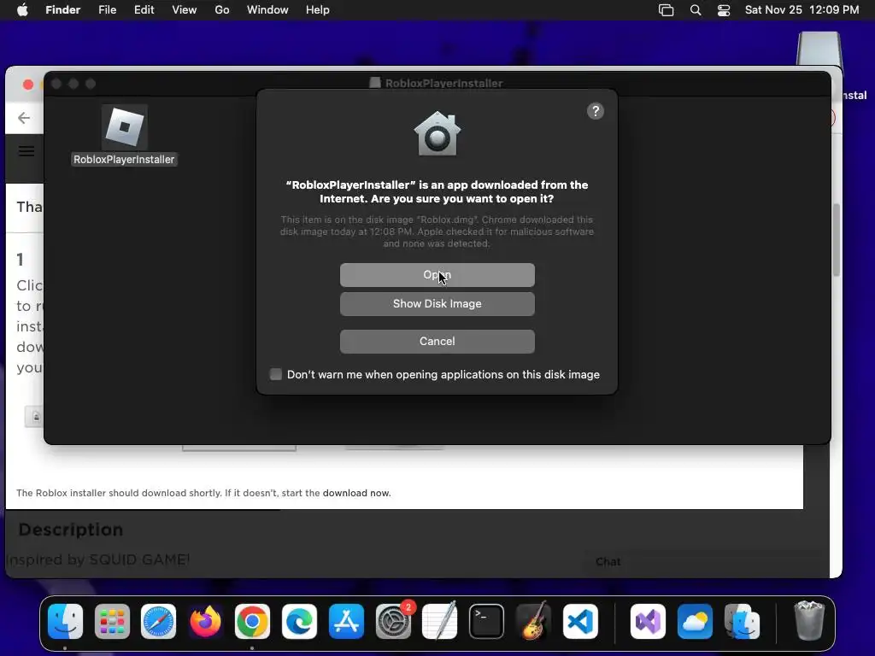
Task: Click the screen mirroring icon in menu bar
Action: pos(666,10)
